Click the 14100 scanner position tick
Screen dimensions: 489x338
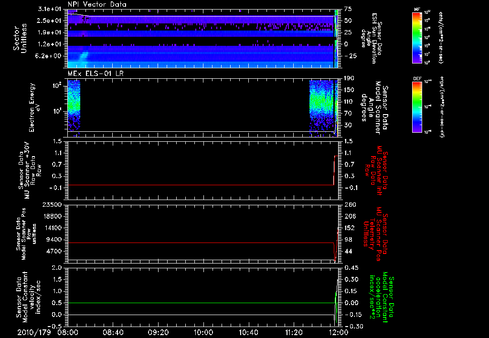[52, 228]
